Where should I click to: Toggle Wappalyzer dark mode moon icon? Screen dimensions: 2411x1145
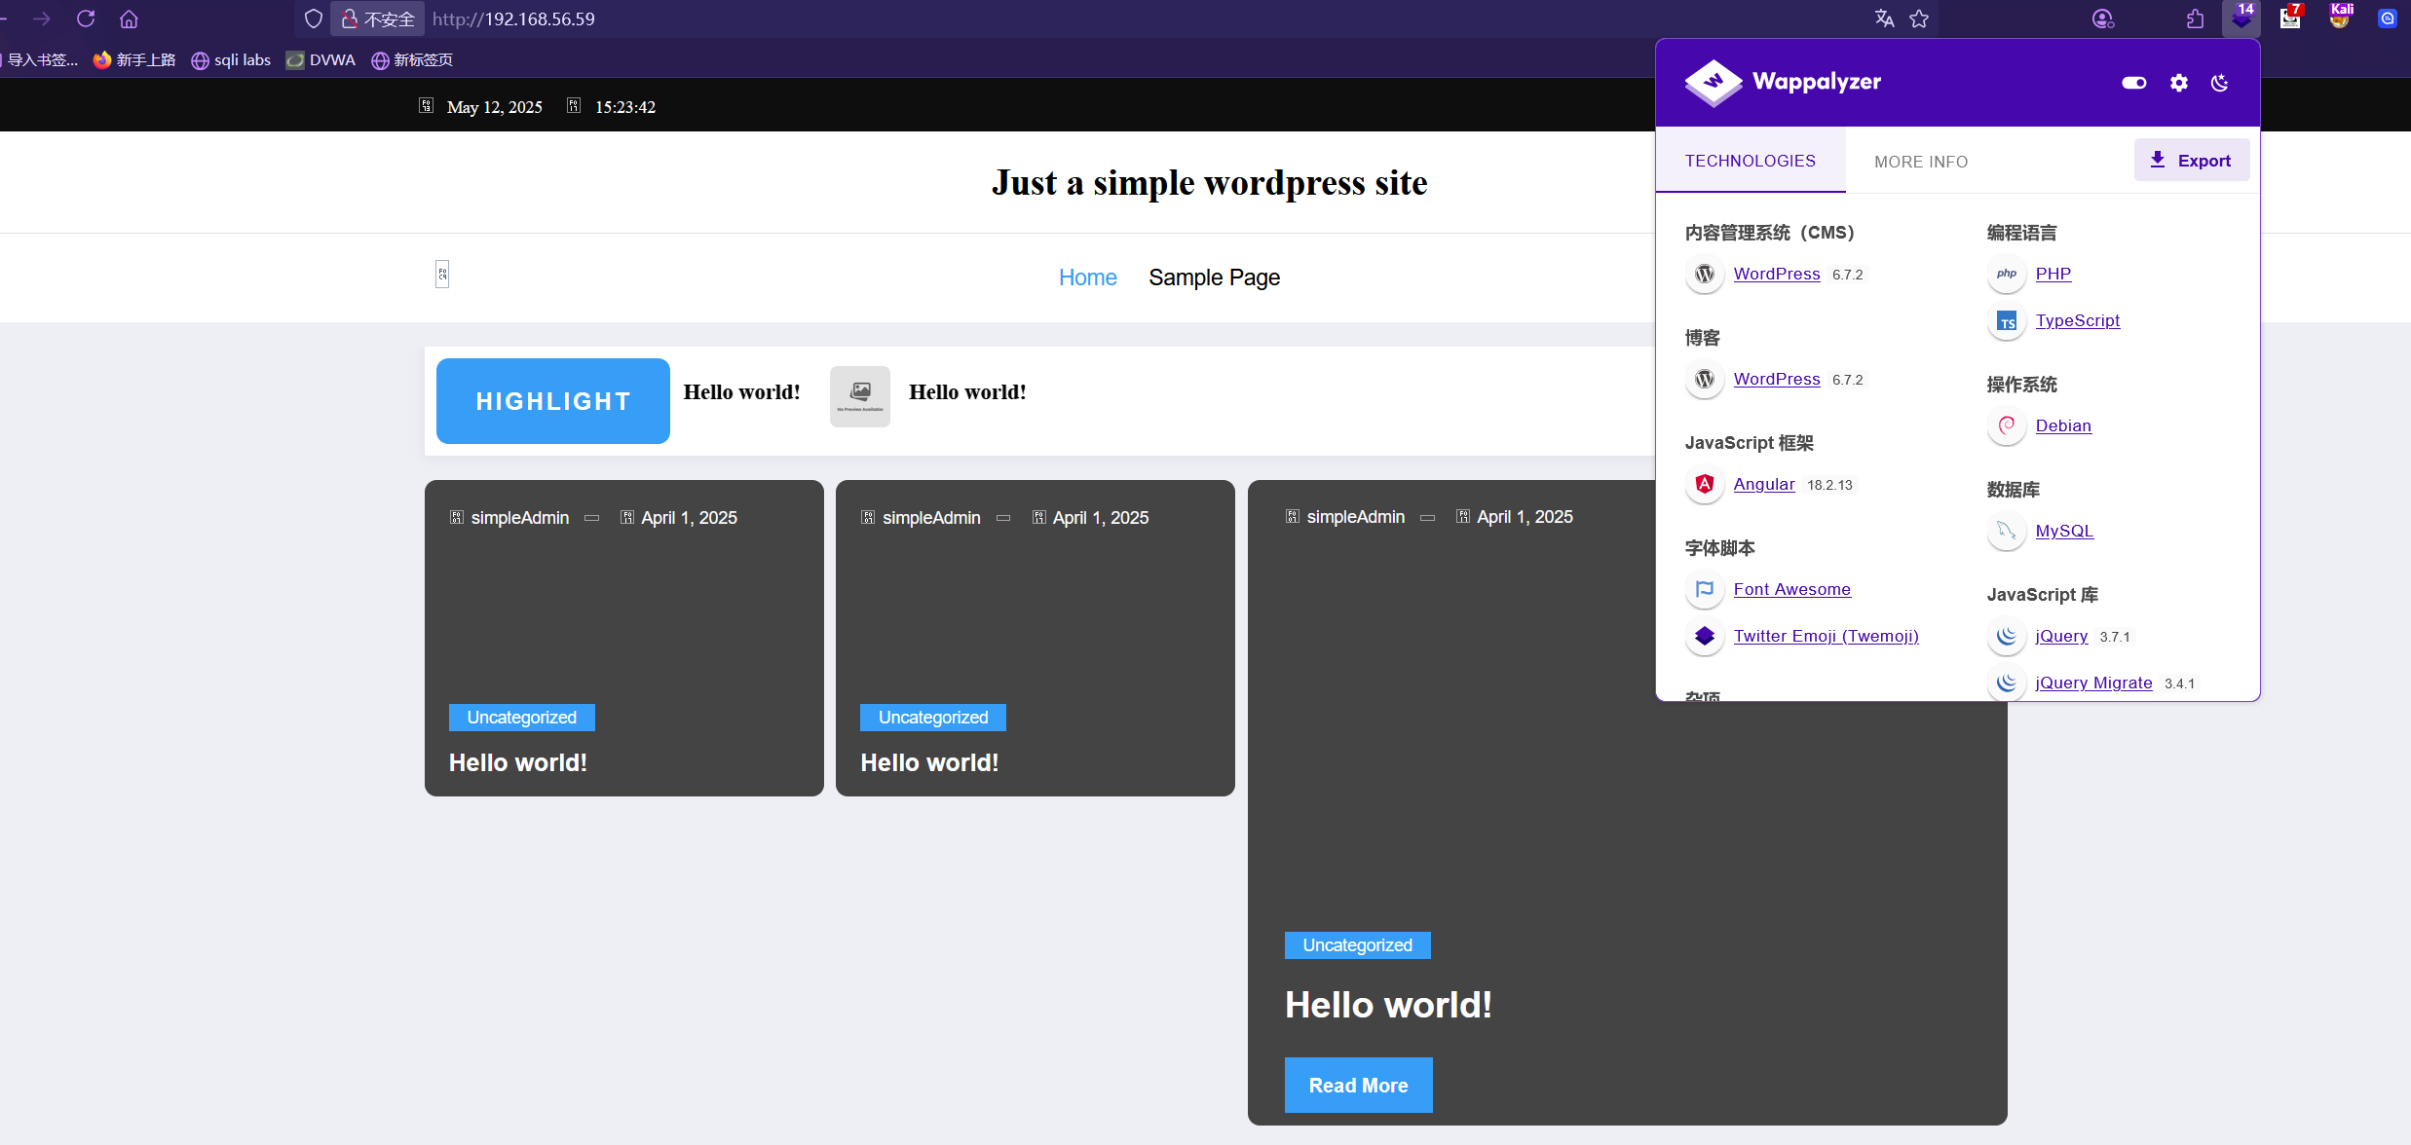click(2220, 83)
